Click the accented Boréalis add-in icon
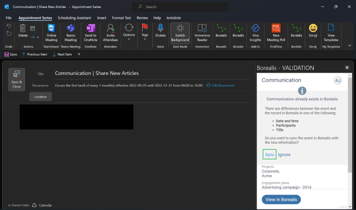 click(296, 31)
